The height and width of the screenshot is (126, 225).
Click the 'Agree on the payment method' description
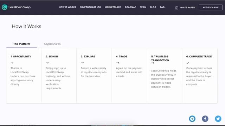coord(129,72)
